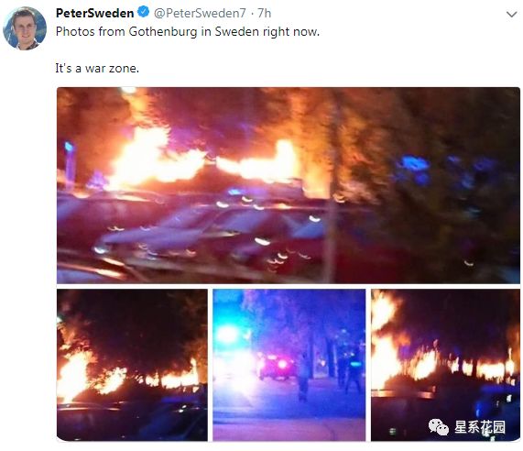Click the tweet text mentioning Gothenburg
Image resolution: width=523 pixels, height=451 pixels.
click(188, 32)
